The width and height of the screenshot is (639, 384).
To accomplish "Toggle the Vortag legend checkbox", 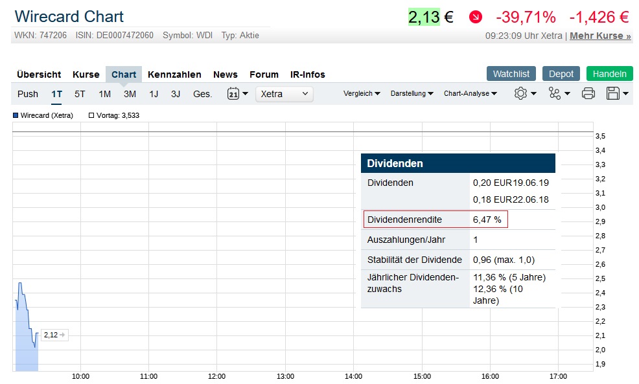I will [x=91, y=115].
